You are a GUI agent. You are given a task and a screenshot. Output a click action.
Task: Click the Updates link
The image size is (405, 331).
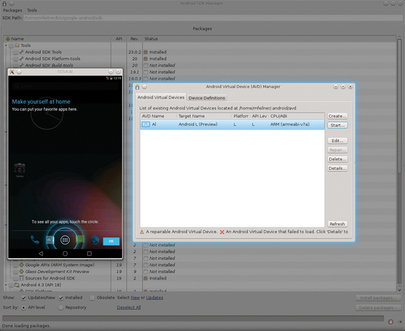pyautogui.click(x=155, y=298)
